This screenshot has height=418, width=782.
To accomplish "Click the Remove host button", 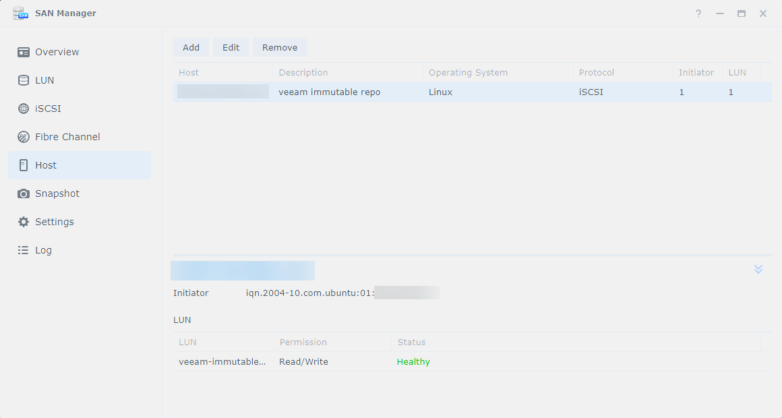I will 280,47.
